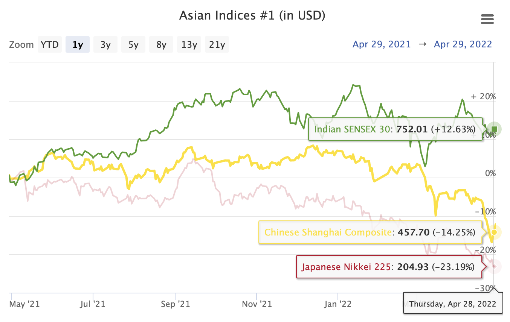Screen dimensions: 510x322
Task: Click the chart title Asian Indices #1
Action: click(x=252, y=15)
